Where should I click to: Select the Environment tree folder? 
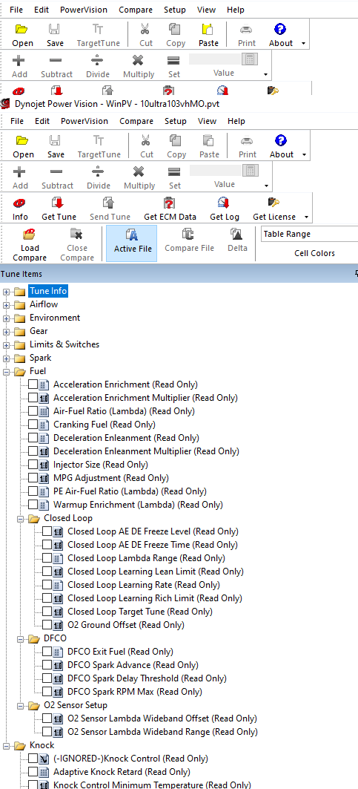coord(55,318)
